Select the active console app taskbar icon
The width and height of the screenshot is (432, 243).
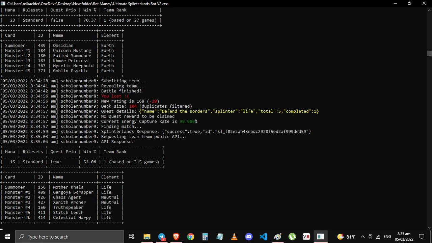[321, 237]
